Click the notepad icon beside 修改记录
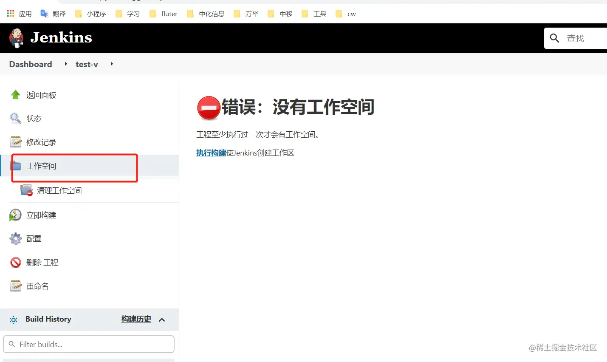The height and width of the screenshot is (362, 607). click(16, 142)
